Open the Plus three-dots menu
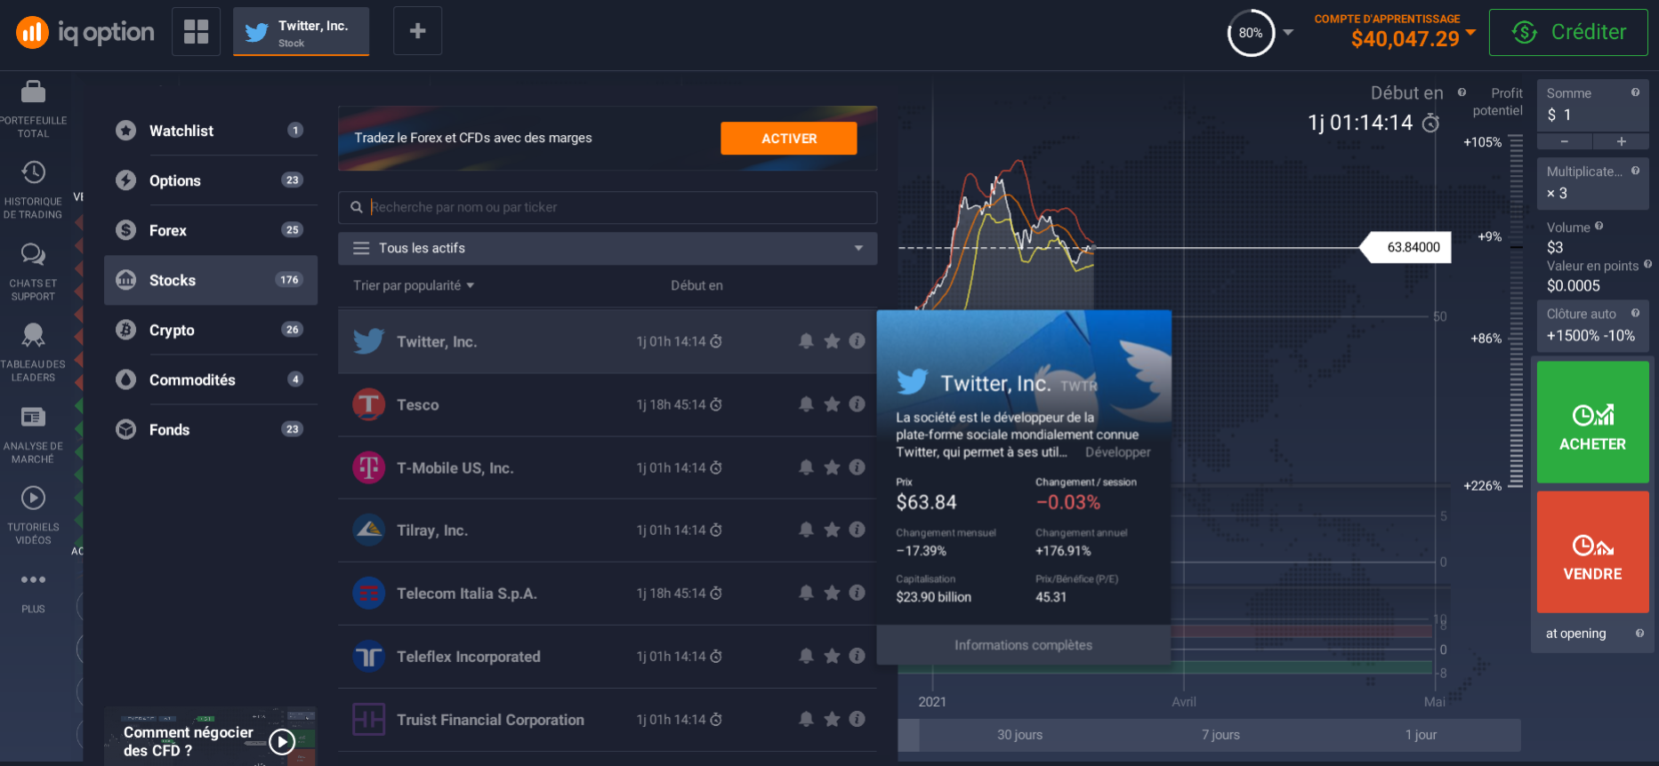The image size is (1659, 766). pos(33,579)
